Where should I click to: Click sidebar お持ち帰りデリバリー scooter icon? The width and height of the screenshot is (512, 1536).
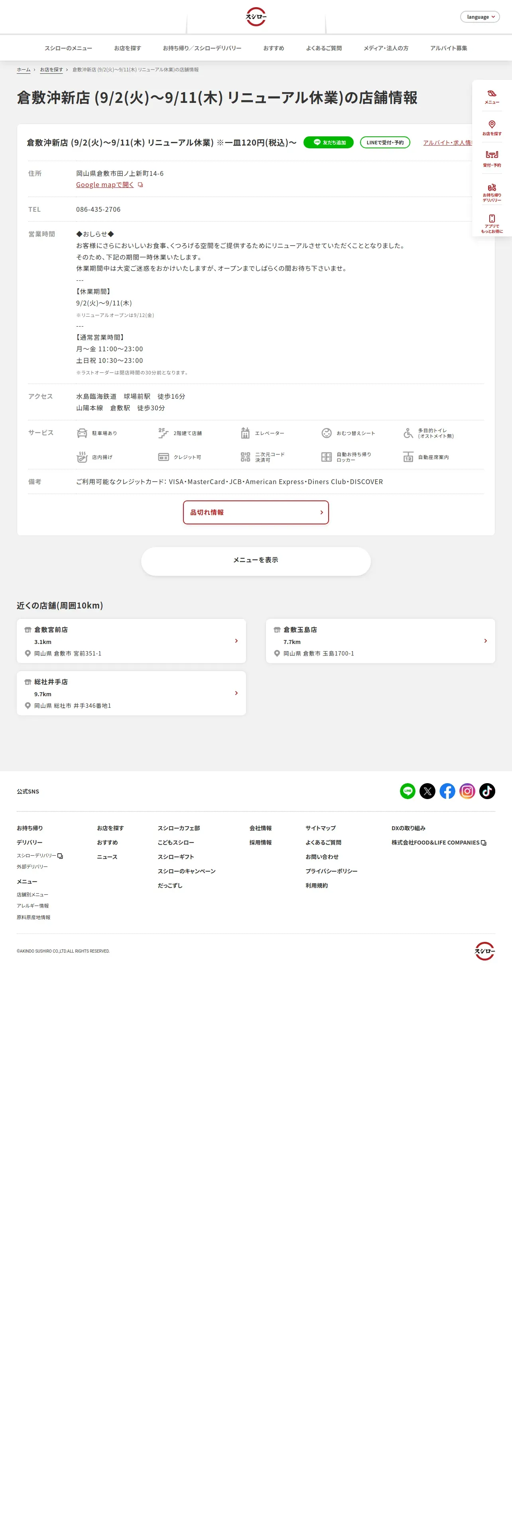[x=492, y=187]
